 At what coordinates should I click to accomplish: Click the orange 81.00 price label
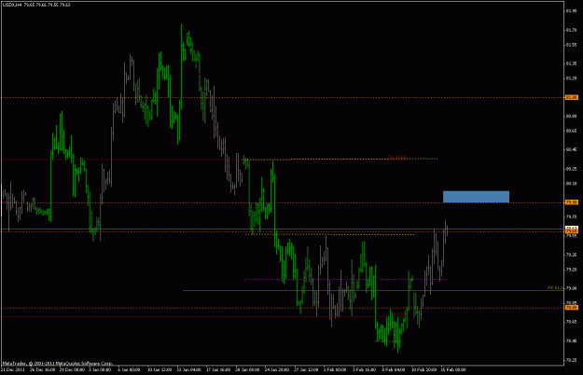pyautogui.click(x=572, y=97)
